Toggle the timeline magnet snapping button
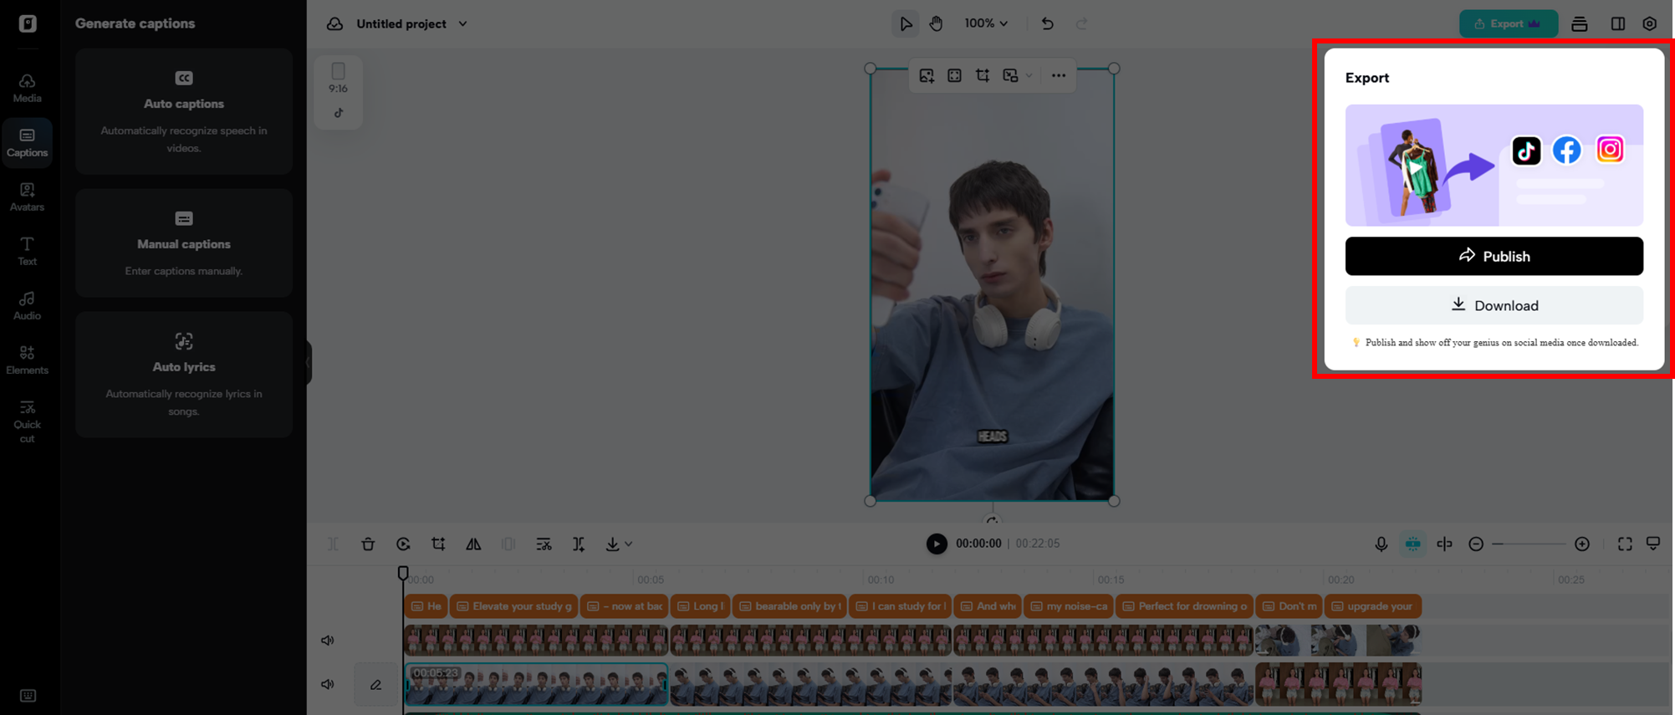The image size is (1675, 715). [1412, 544]
